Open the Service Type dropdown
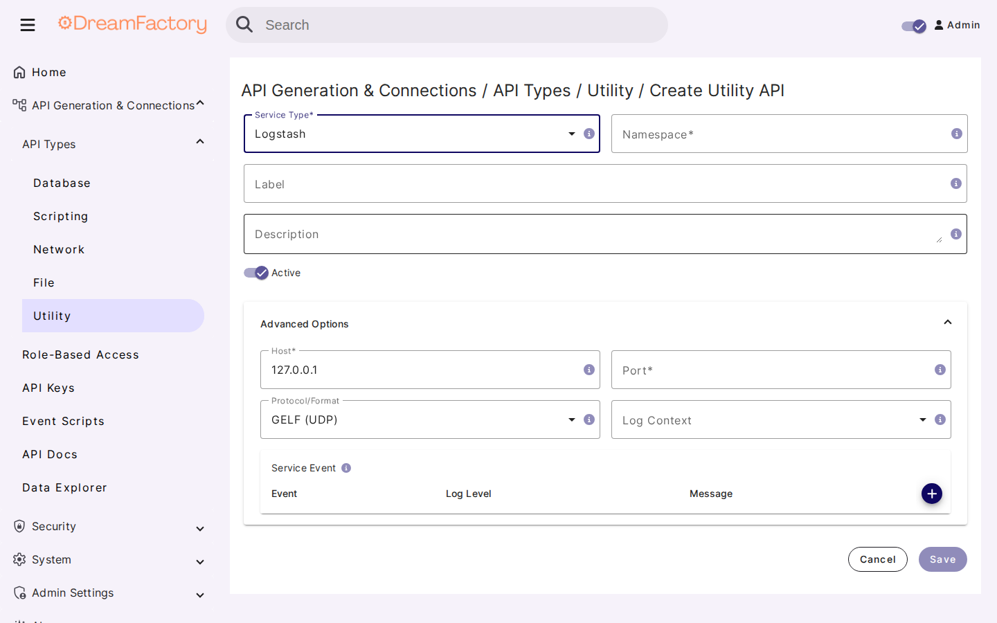 572,134
